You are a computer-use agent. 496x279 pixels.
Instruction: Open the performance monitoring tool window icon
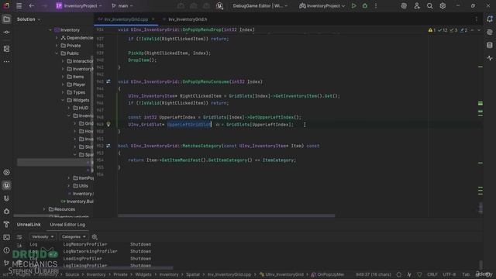pyautogui.click(x=490, y=58)
